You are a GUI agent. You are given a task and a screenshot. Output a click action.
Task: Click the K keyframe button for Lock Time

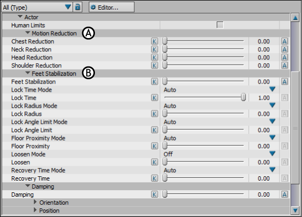click(154, 98)
